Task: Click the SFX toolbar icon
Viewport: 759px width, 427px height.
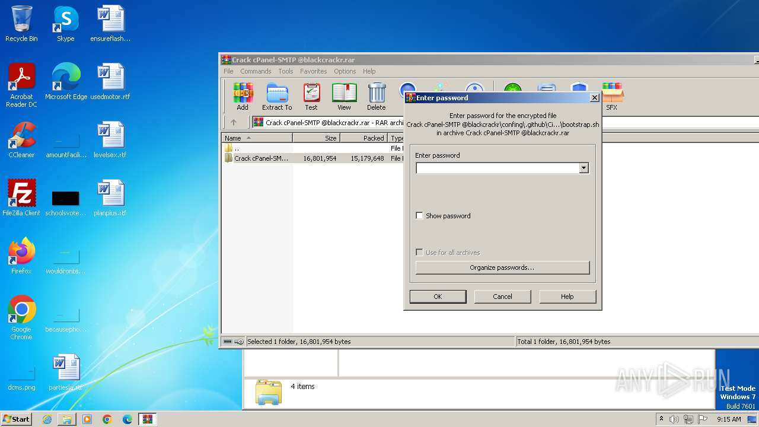Action: 611,97
